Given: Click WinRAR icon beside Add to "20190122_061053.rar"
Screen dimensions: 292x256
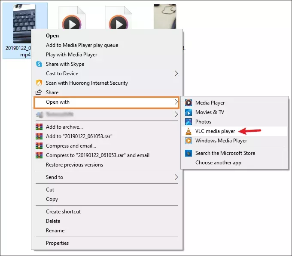Looking at the screenshot, I should coord(39,136).
